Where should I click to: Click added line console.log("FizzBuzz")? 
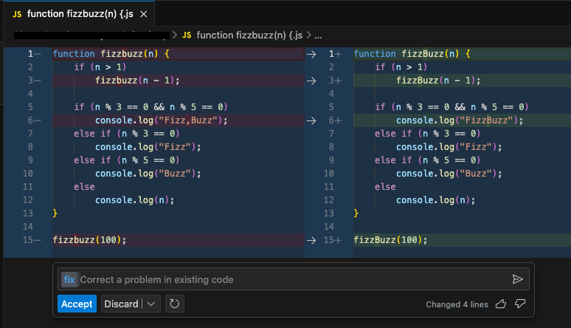460,120
